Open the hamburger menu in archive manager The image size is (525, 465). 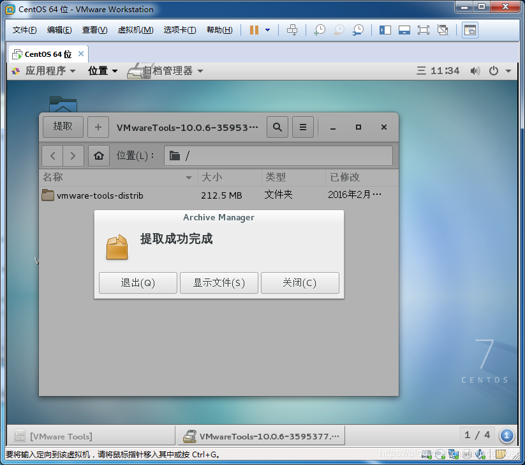[x=303, y=127]
